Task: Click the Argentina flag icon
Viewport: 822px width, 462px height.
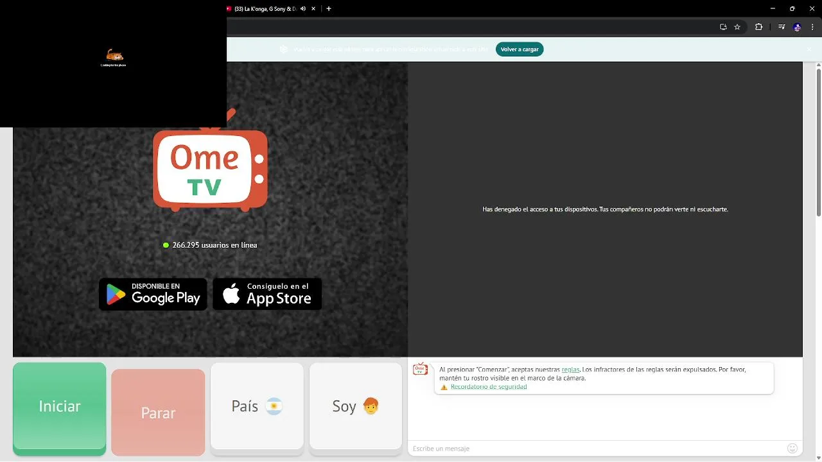Action: [x=274, y=406]
